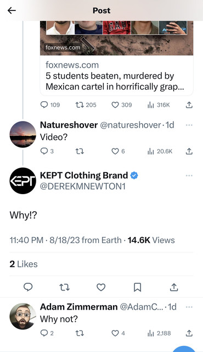Like the KEPT Clothing Brand post
The width and height of the screenshot is (203, 352).
pos(101,287)
